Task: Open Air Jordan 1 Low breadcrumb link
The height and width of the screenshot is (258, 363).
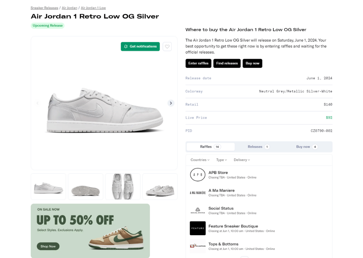Action: pyautogui.click(x=93, y=8)
